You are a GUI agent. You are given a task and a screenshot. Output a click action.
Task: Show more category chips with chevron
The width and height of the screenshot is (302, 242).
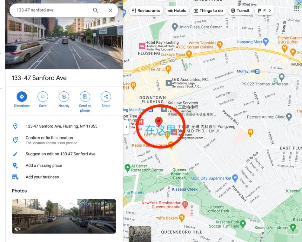(270, 11)
